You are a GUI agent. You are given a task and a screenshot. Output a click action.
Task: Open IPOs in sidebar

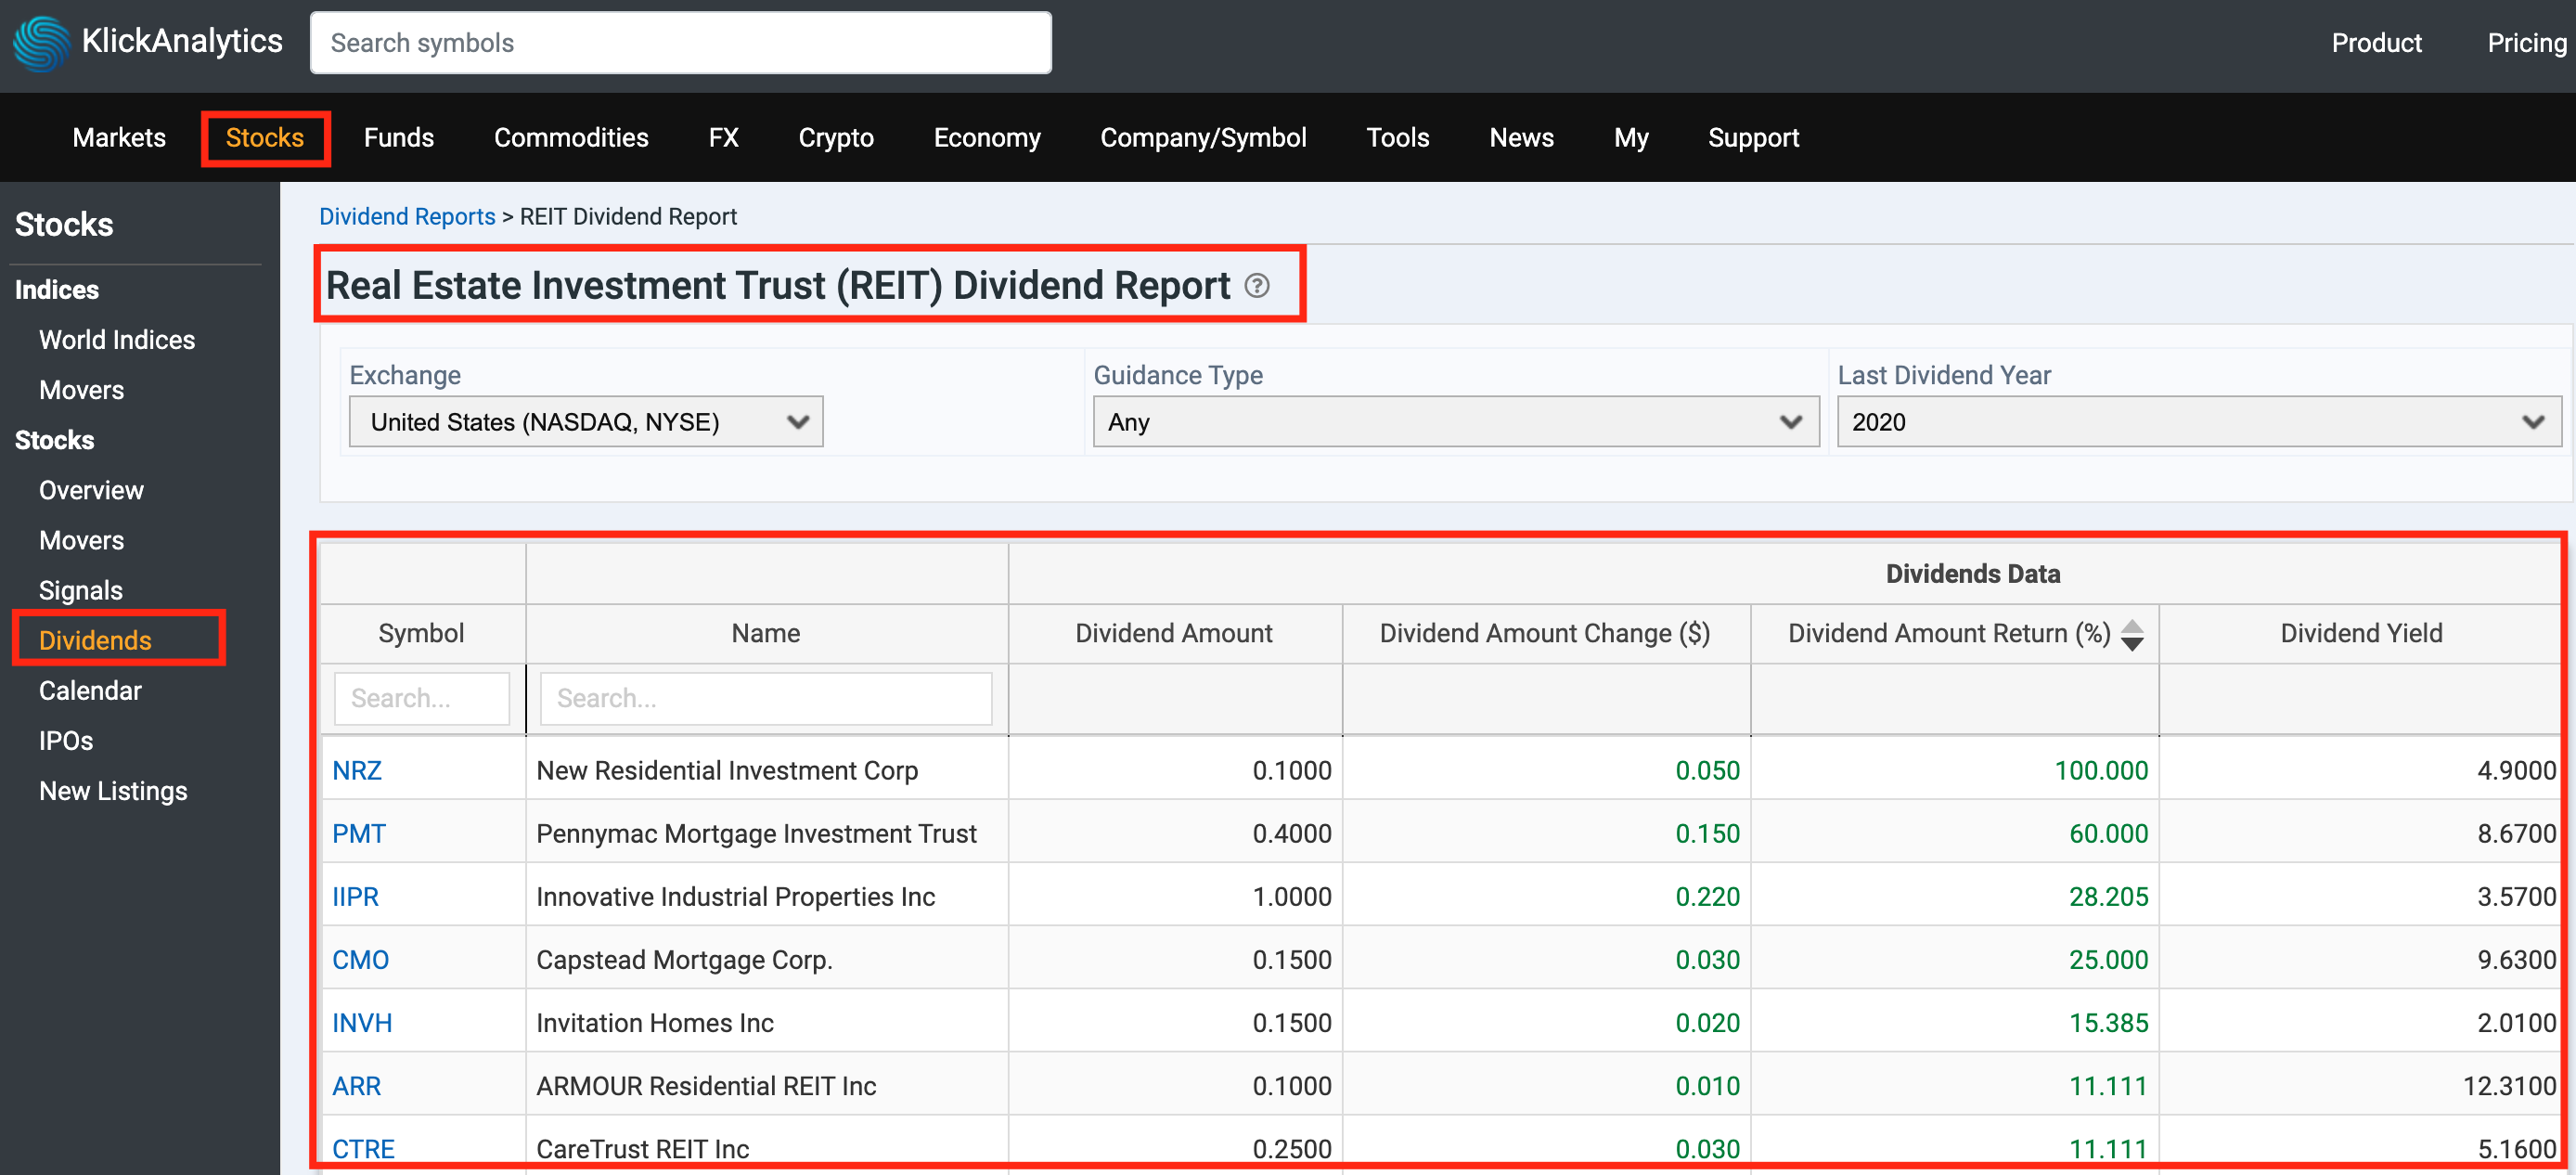tap(66, 740)
